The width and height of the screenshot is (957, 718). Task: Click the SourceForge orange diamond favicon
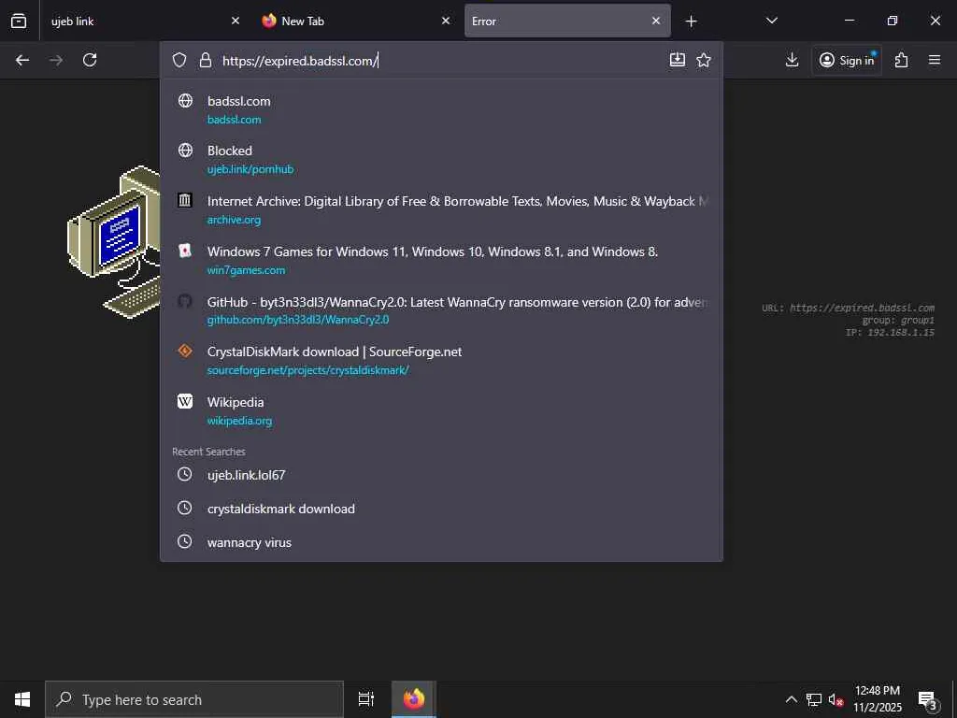point(185,352)
